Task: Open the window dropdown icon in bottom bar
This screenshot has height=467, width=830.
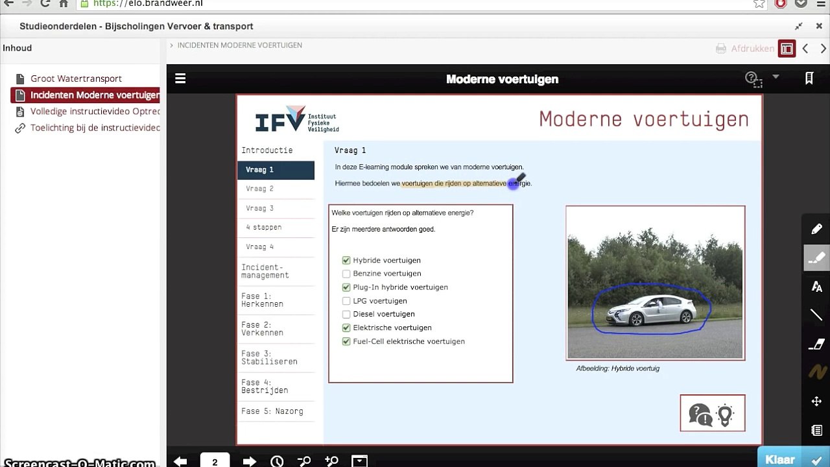Action: coord(359,461)
